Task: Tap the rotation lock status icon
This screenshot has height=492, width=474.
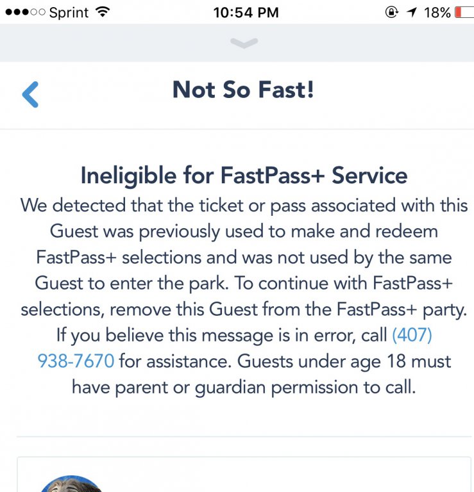Action: pyautogui.click(x=391, y=12)
